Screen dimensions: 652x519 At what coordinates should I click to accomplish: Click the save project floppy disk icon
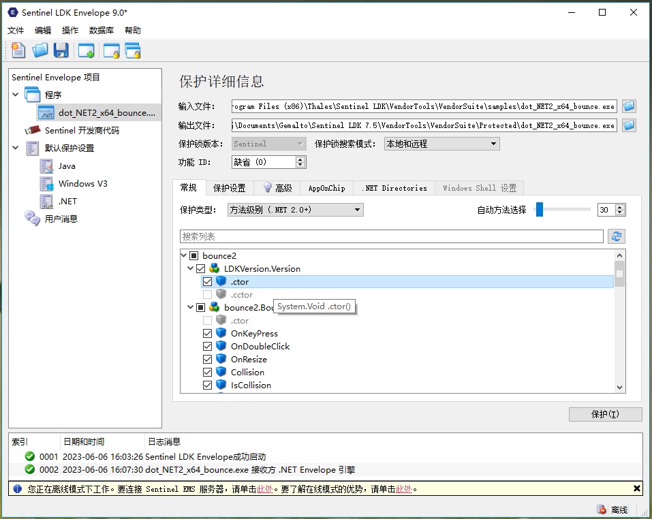[61, 50]
